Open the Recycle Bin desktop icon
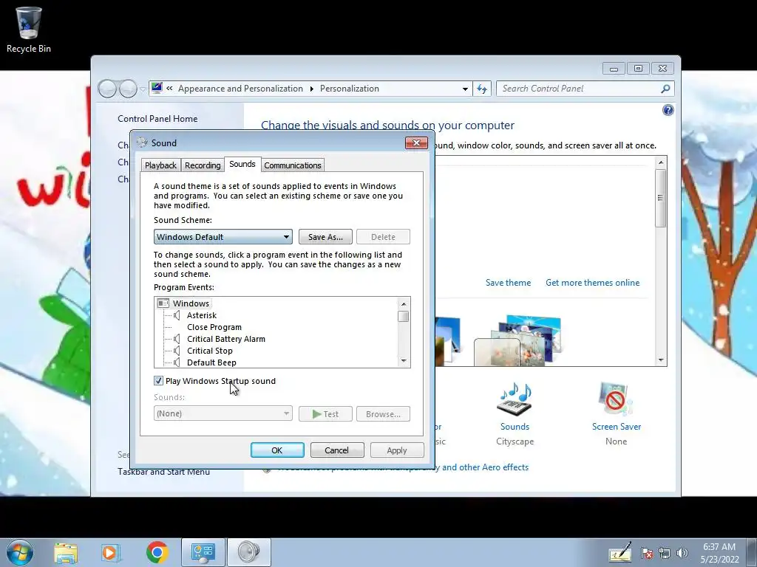This screenshot has height=567, width=757. click(29, 29)
